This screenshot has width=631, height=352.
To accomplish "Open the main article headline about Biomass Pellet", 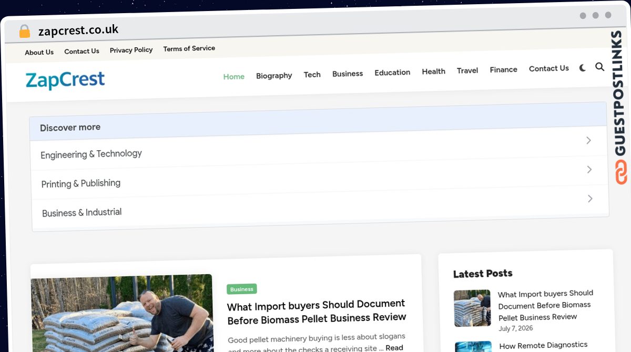I will 317,311.
